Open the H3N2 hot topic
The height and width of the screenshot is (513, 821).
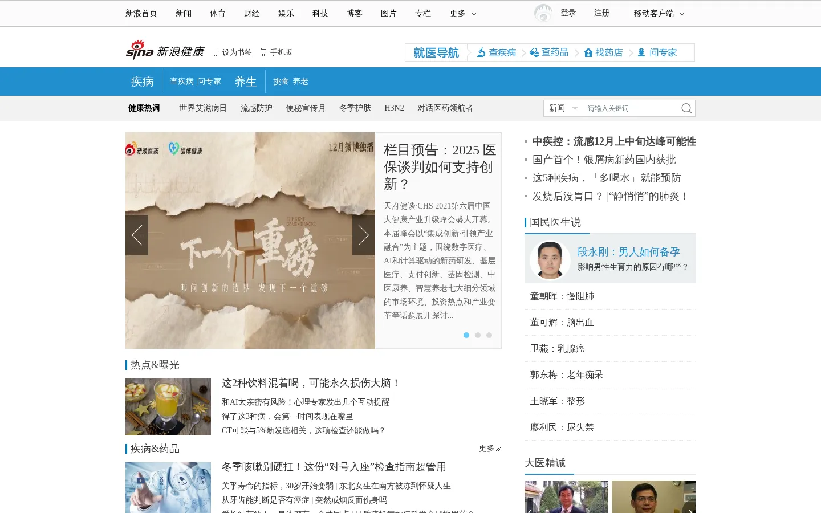(x=394, y=108)
